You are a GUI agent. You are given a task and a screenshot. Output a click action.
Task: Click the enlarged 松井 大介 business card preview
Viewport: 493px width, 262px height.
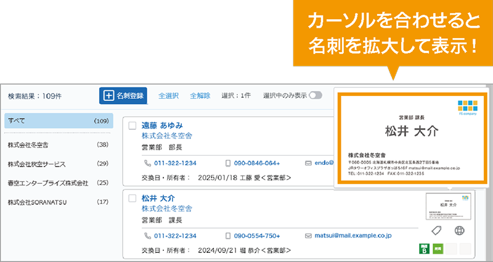(x=412, y=138)
